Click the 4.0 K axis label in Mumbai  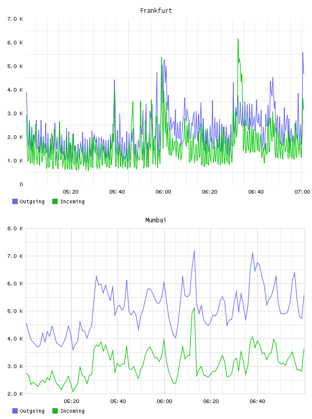coord(15,338)
